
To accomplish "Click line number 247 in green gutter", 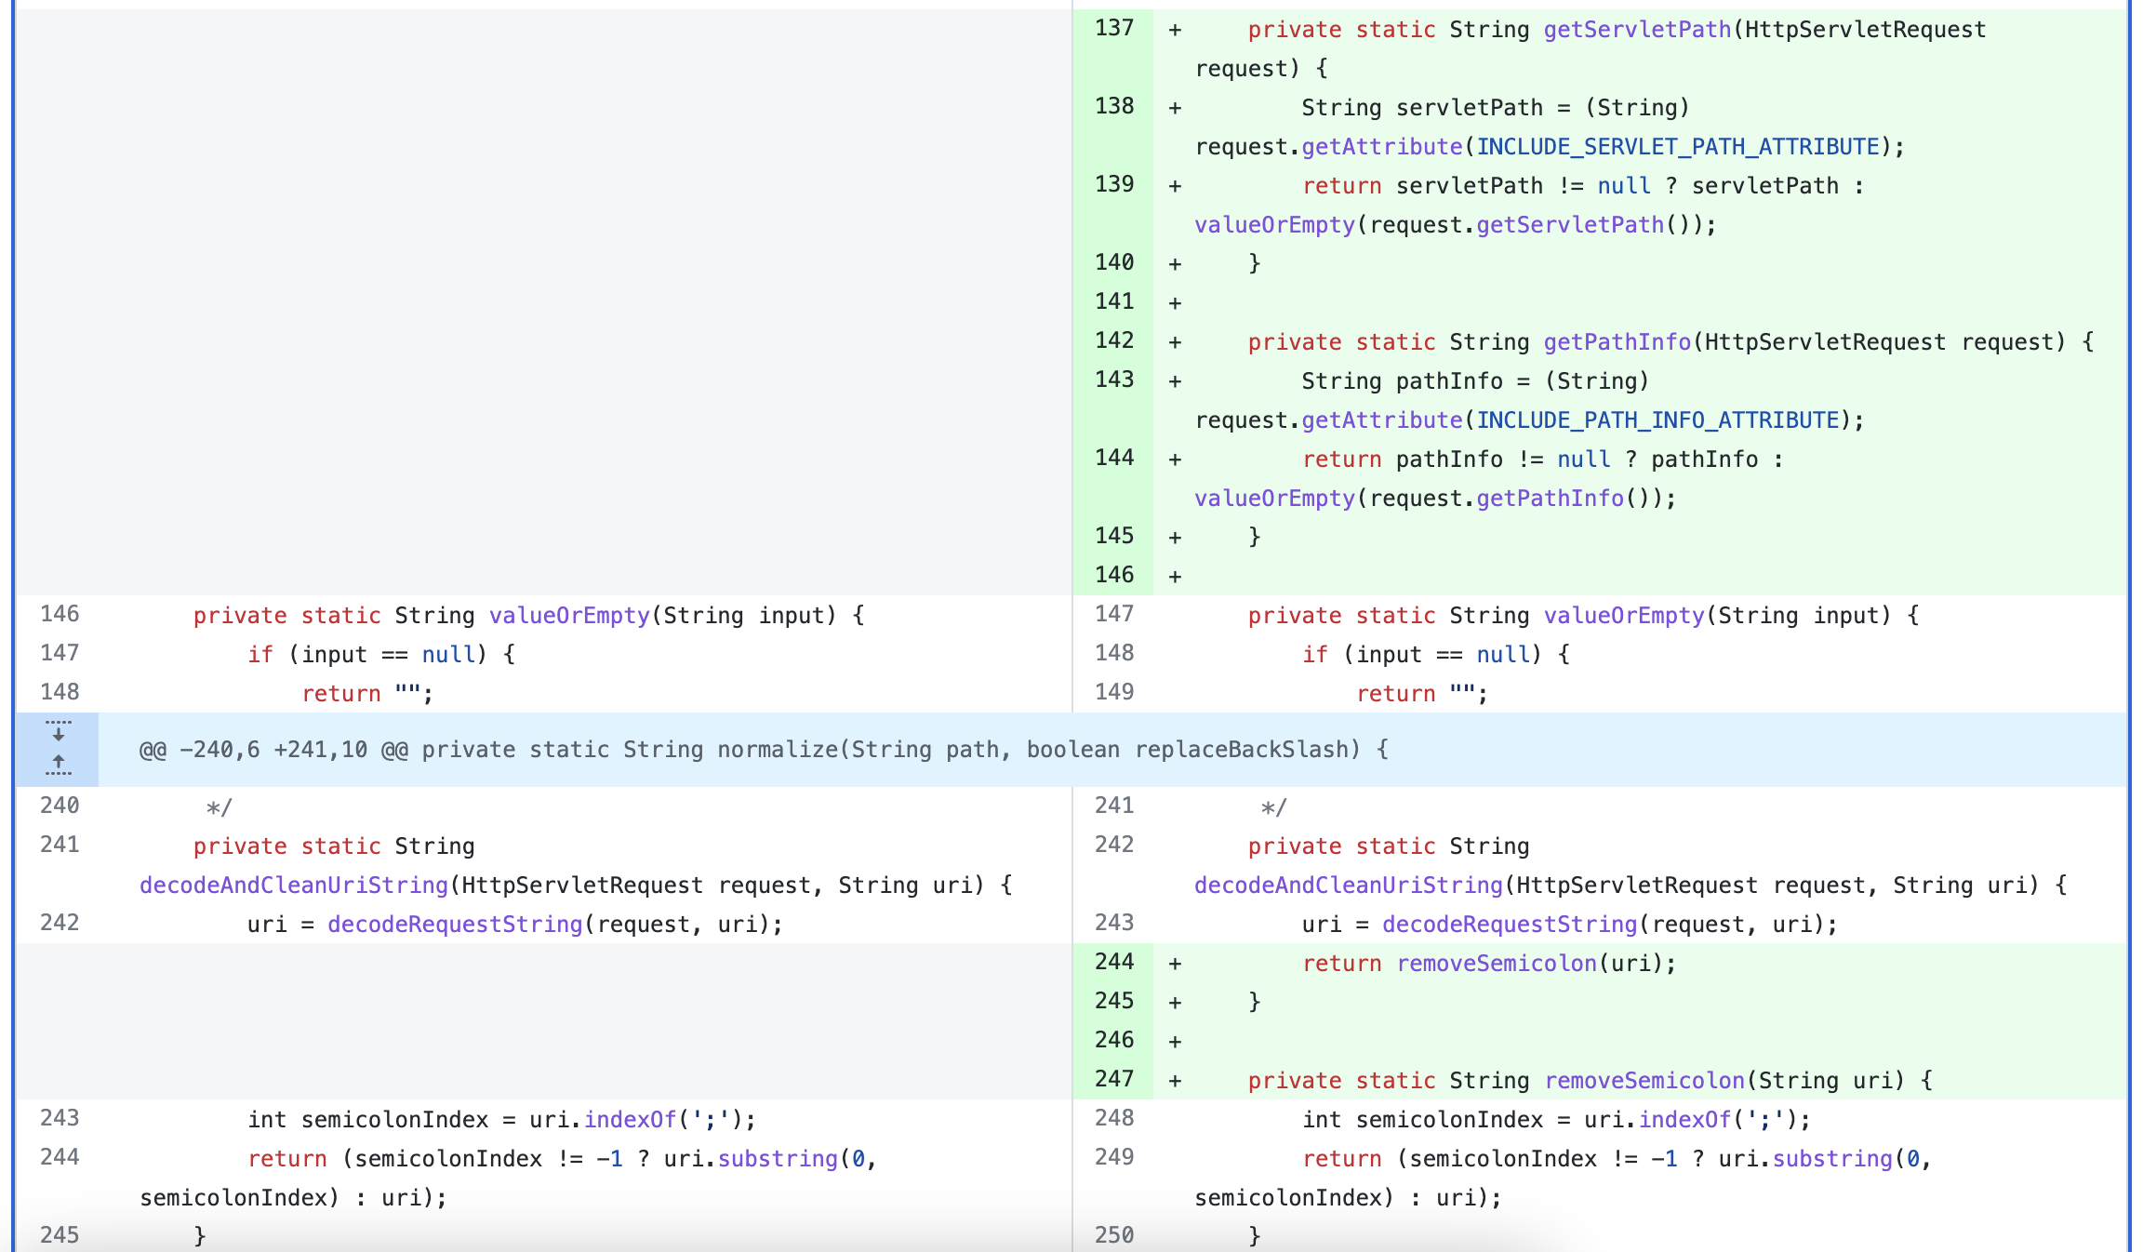I will (x=1113, y=1079).
